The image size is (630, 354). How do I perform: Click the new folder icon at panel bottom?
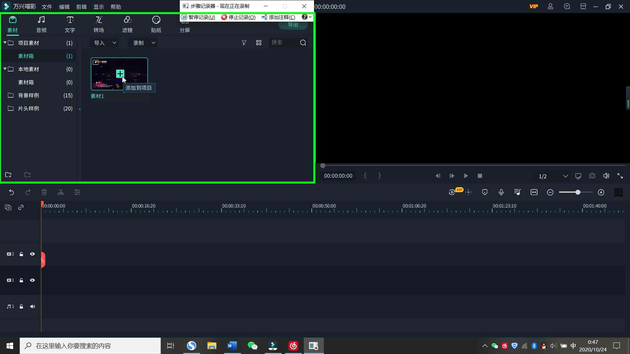coord(9,175)
